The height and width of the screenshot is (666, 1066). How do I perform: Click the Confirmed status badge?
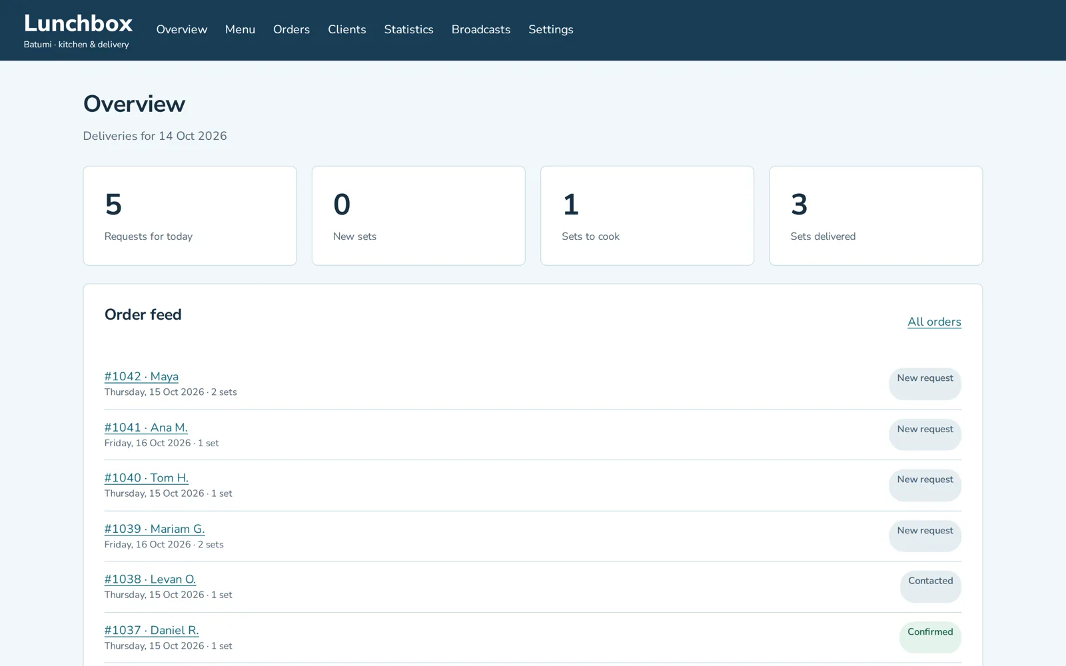point(930,637)
